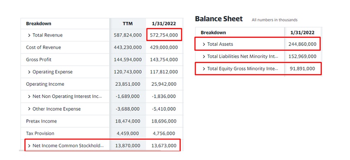Click interest income value -1,689,000
Viewport: 350px width, 160px height.
(x=128, y=96)
